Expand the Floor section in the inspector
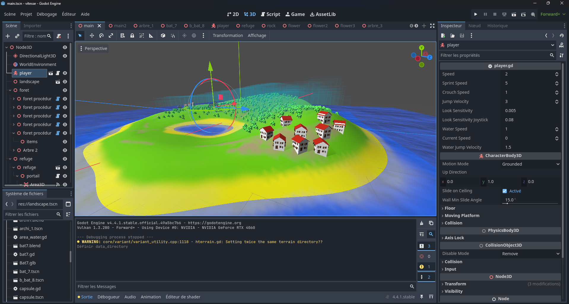The image size is (569, 304). pos(450,208)
